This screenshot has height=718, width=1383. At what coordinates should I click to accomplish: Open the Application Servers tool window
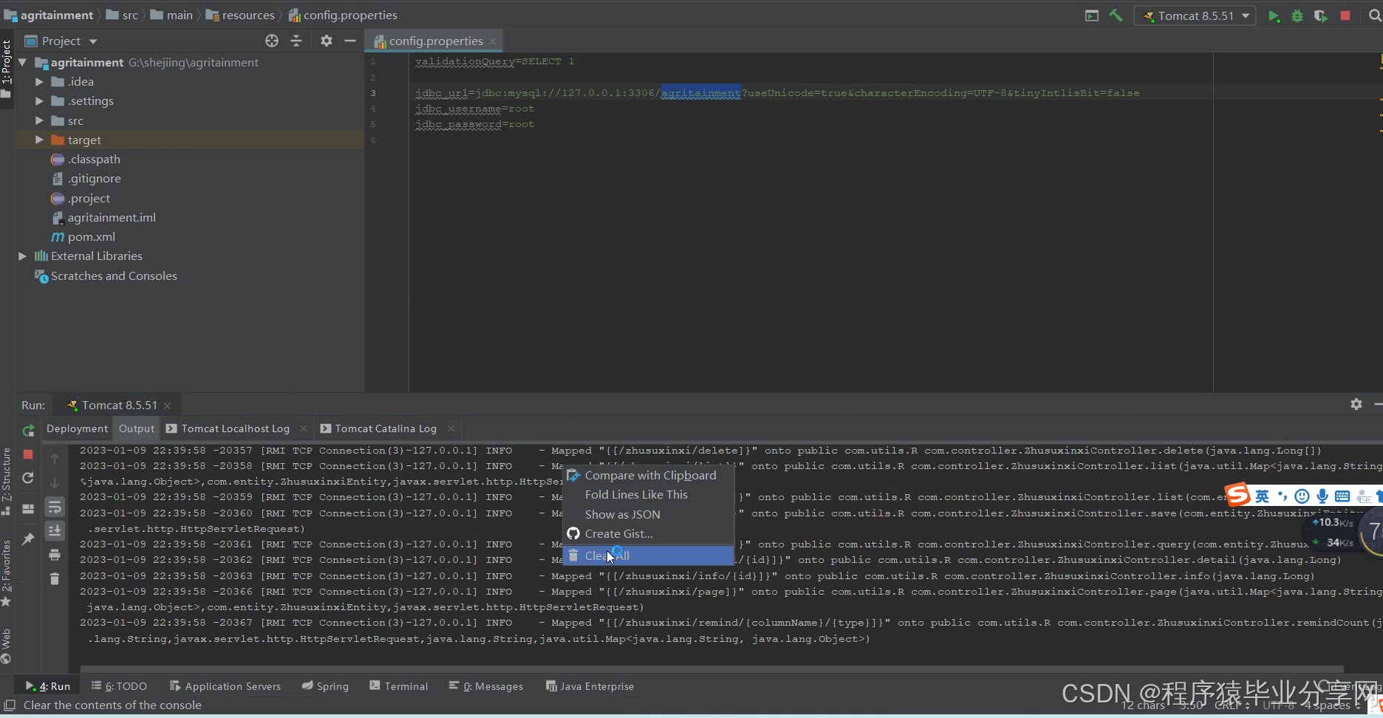point(225,686)
